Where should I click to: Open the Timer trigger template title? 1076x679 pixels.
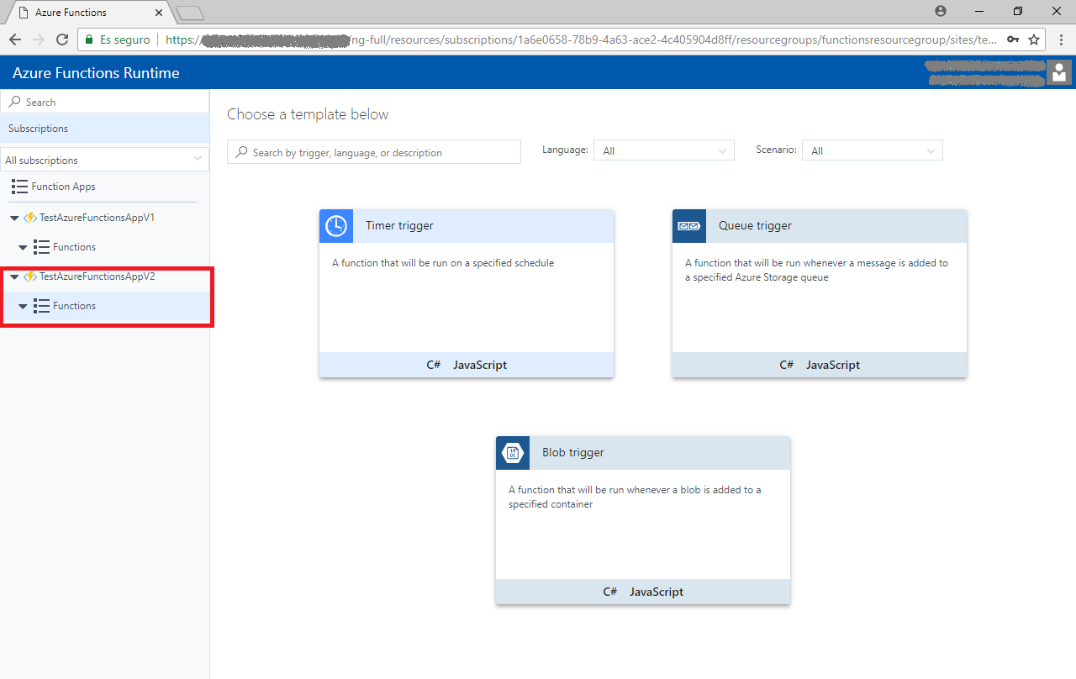(x=399, y=226)
